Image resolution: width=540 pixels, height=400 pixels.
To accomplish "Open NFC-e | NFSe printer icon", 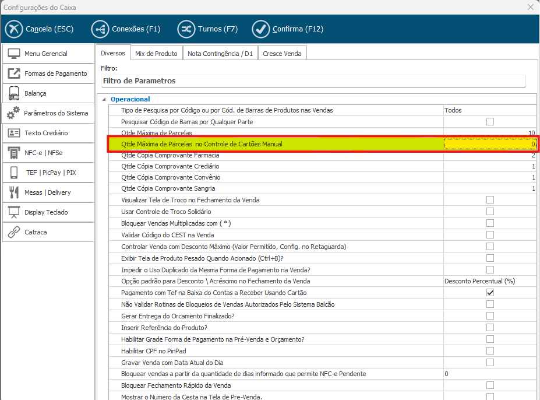I will click(14, 153).
